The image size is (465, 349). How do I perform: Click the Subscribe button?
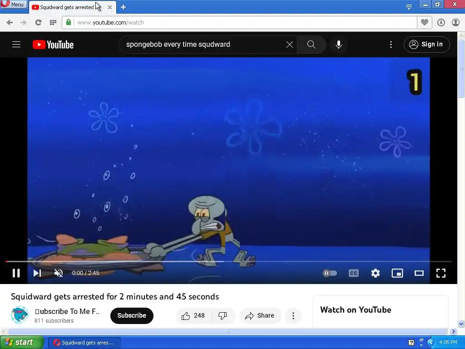132,315
